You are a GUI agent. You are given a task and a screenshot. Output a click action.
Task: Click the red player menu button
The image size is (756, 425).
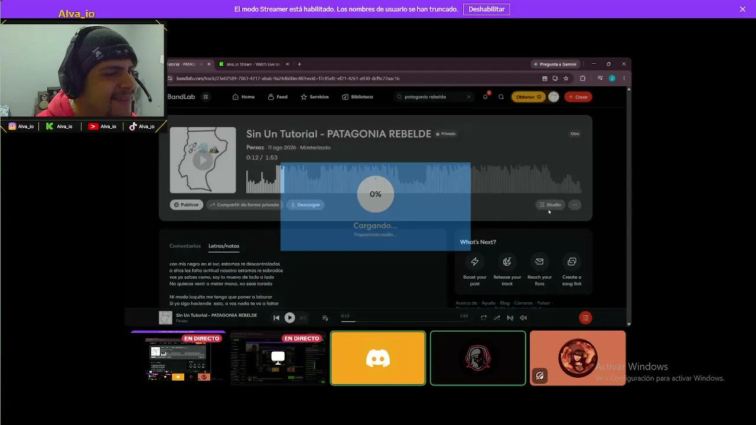585,318
